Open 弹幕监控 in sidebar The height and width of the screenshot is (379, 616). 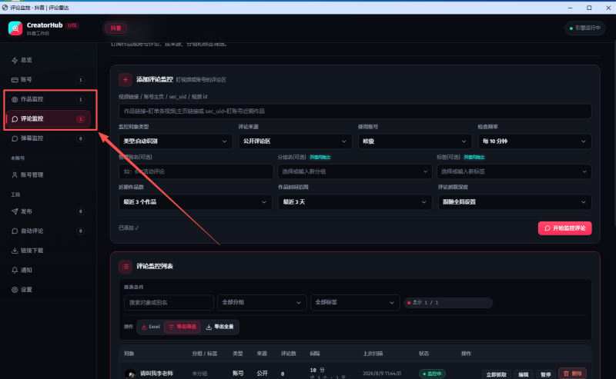tap(48, 138)
